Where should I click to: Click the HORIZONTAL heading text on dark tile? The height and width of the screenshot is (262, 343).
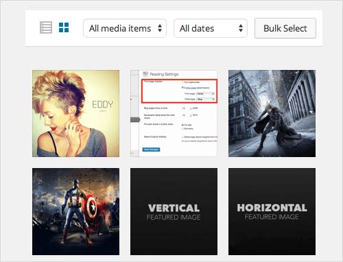click(x=272, y=208)
